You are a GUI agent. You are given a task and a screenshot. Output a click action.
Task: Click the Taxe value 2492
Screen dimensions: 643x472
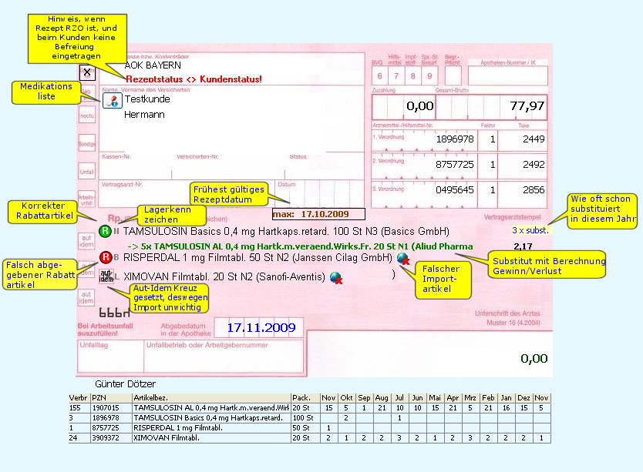534,165
